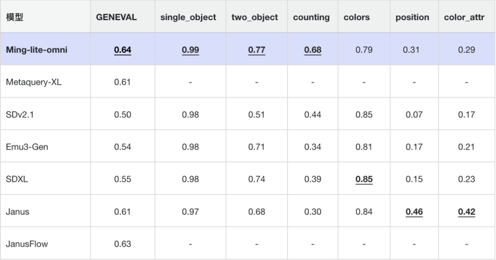This screenshot has width=496, height=260.
Task: Select Janus's underlined color_attr score 0.42
Action: (467, 212)
